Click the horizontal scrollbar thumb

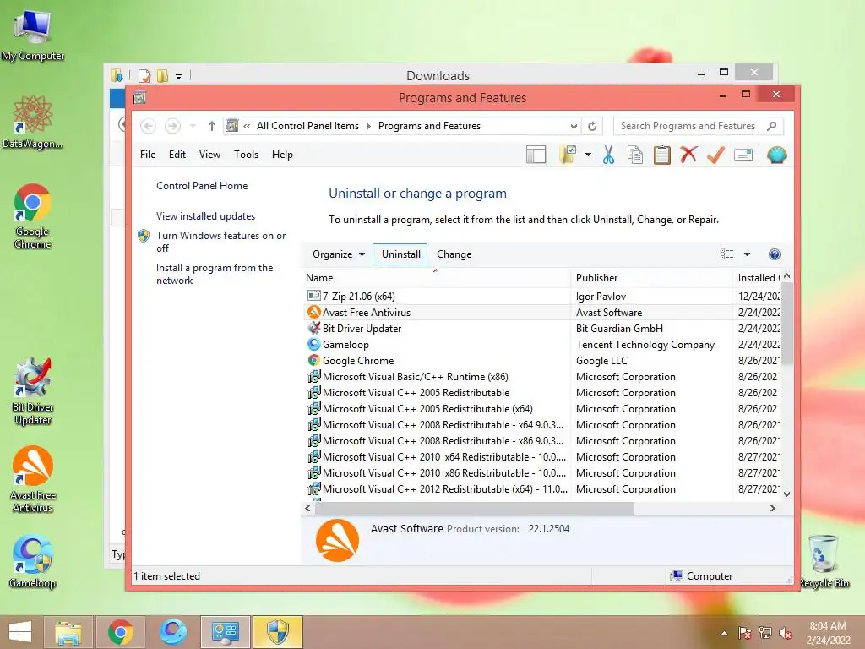(x=475, y=509)
